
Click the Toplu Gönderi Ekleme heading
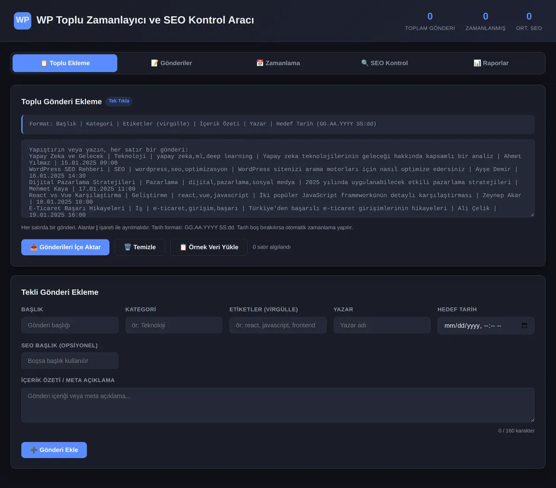point(62,101)
